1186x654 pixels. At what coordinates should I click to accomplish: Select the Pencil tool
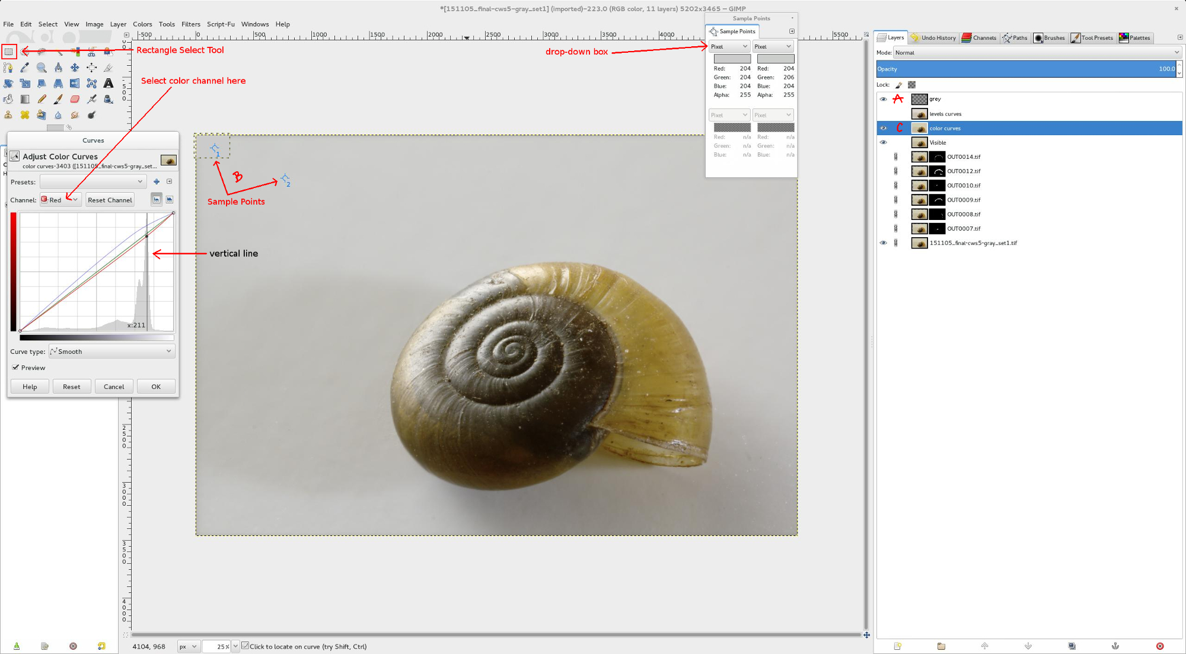tap(42, 99)
